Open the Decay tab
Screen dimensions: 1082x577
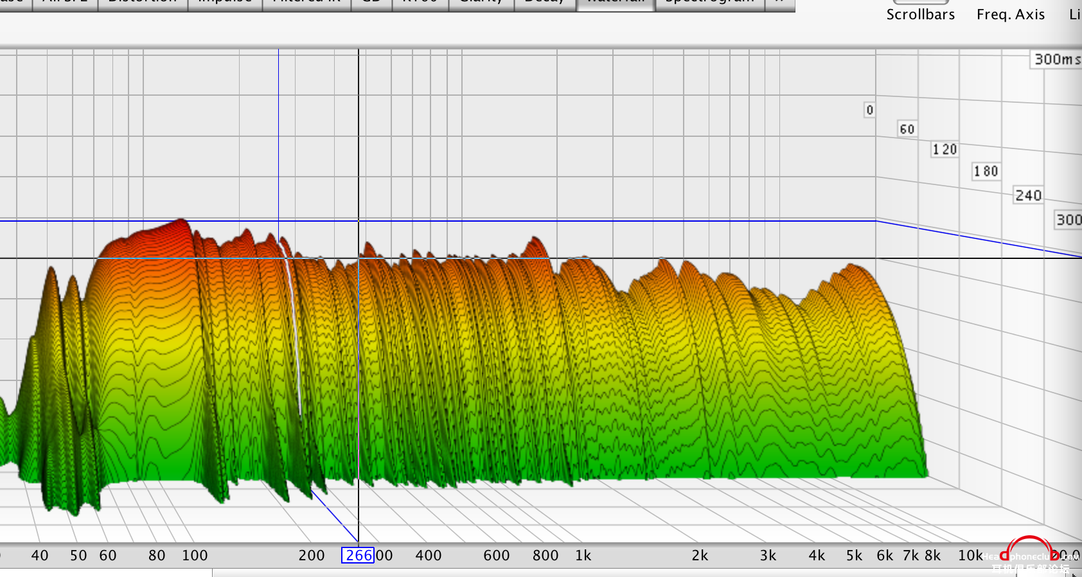pyautogui.click(x=545, y=4)
